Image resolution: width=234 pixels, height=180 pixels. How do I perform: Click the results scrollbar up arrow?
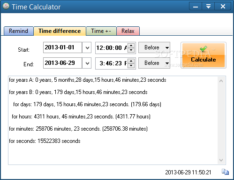coord(221,81)
